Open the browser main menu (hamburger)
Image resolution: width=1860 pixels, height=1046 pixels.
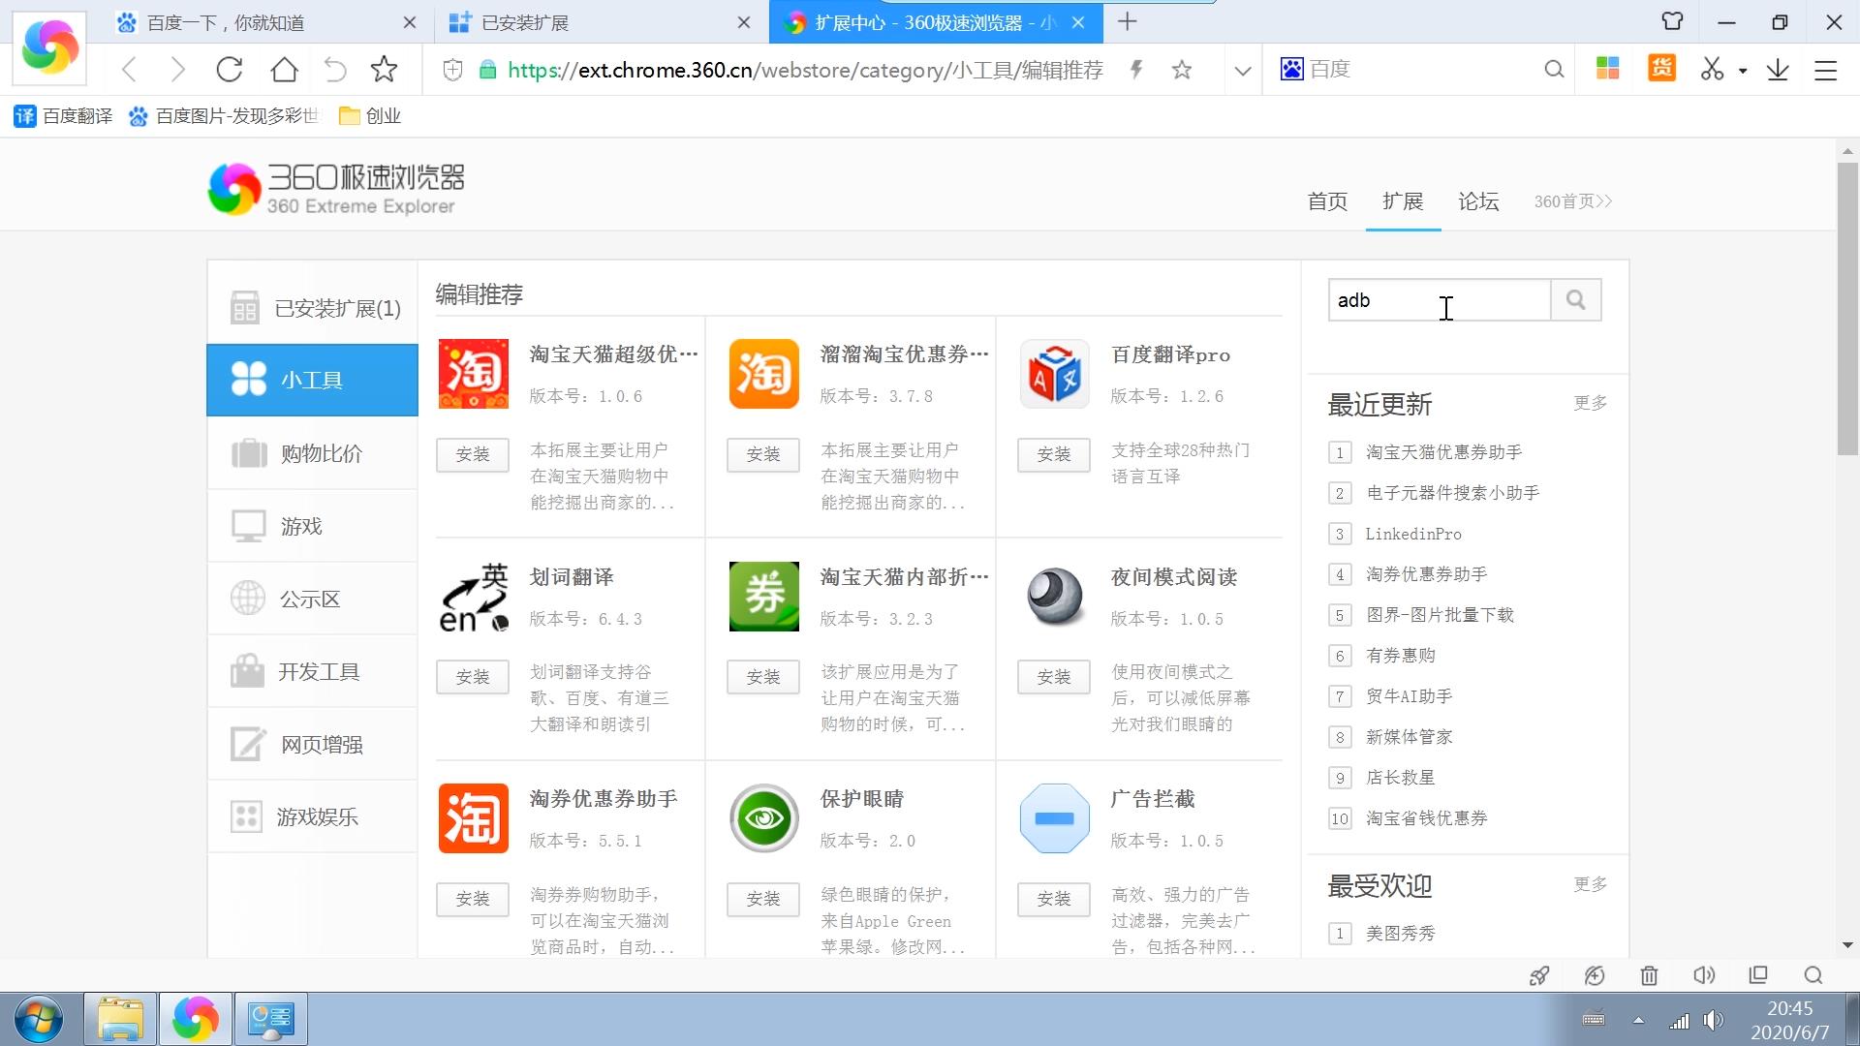click(x=1825, y=69)
